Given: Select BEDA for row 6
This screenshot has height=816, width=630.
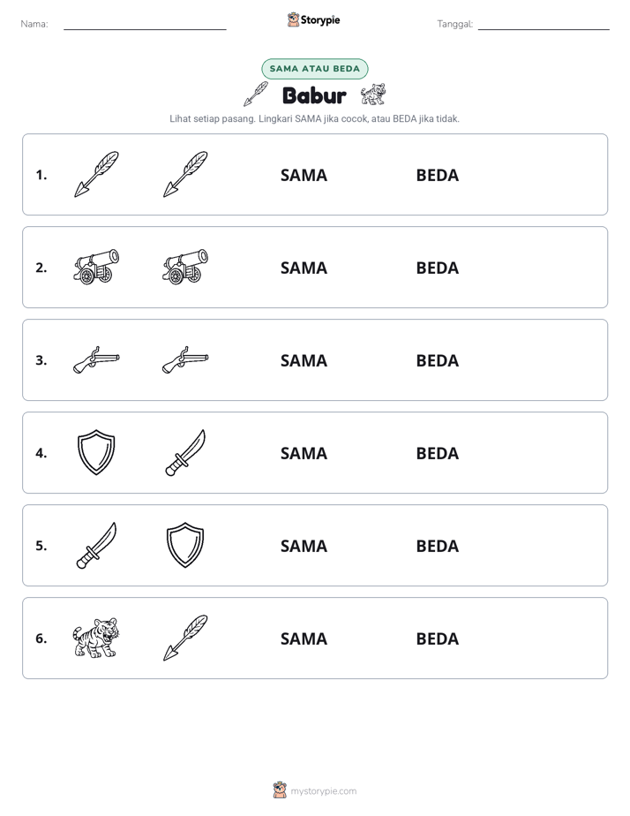Looking at the screenshot, I should click(x=437, y=638).
